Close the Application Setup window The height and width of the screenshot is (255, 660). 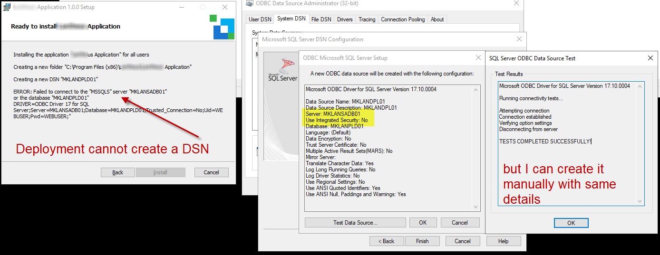pos(225,7)
